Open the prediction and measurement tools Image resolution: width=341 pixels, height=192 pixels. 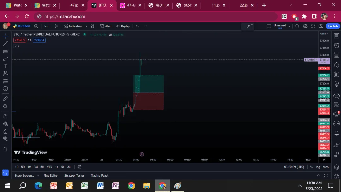pos(5,81)
